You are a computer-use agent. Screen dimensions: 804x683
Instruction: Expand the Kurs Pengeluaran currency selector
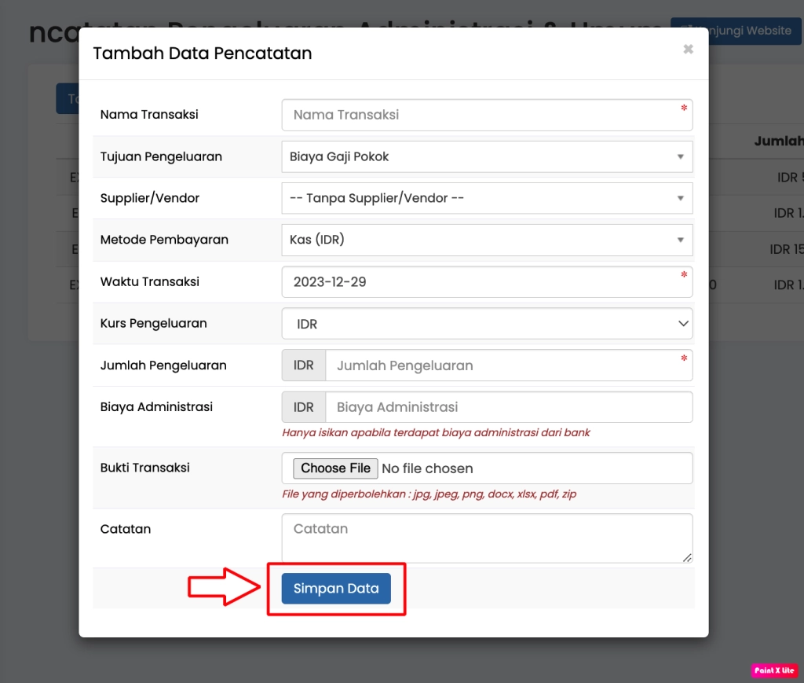pyautogui.click(x=487, y=323)
